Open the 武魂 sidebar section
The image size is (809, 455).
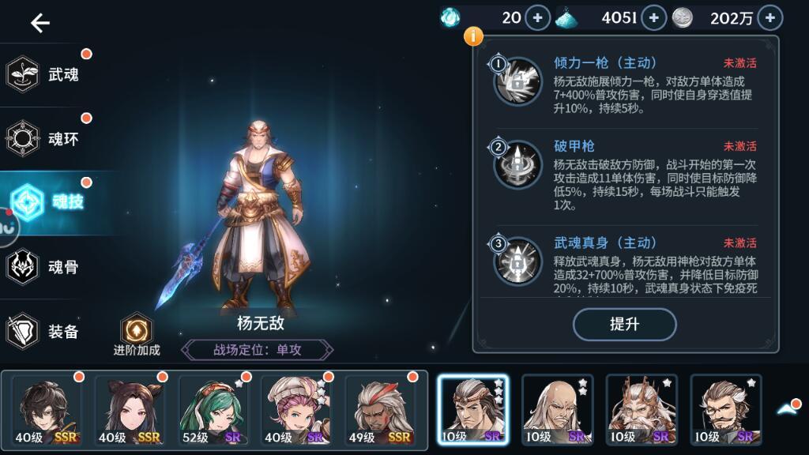click(44, 75)
